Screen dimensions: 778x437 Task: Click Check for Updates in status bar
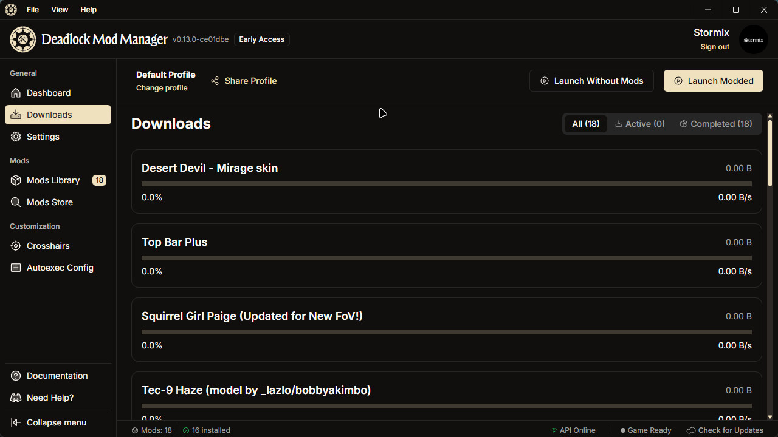[x=725, y=430]
